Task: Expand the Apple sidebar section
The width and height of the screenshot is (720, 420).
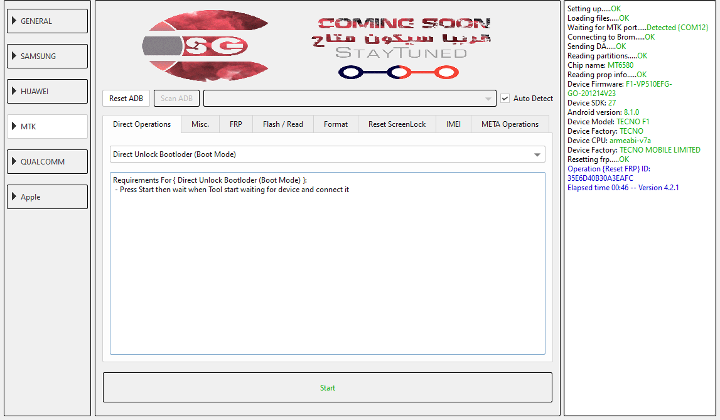Action: click(x=47, y=197)
